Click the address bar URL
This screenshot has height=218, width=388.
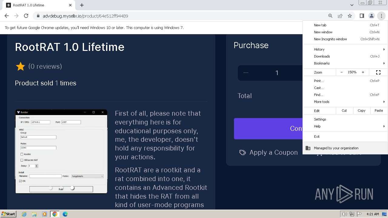point(85,16)
